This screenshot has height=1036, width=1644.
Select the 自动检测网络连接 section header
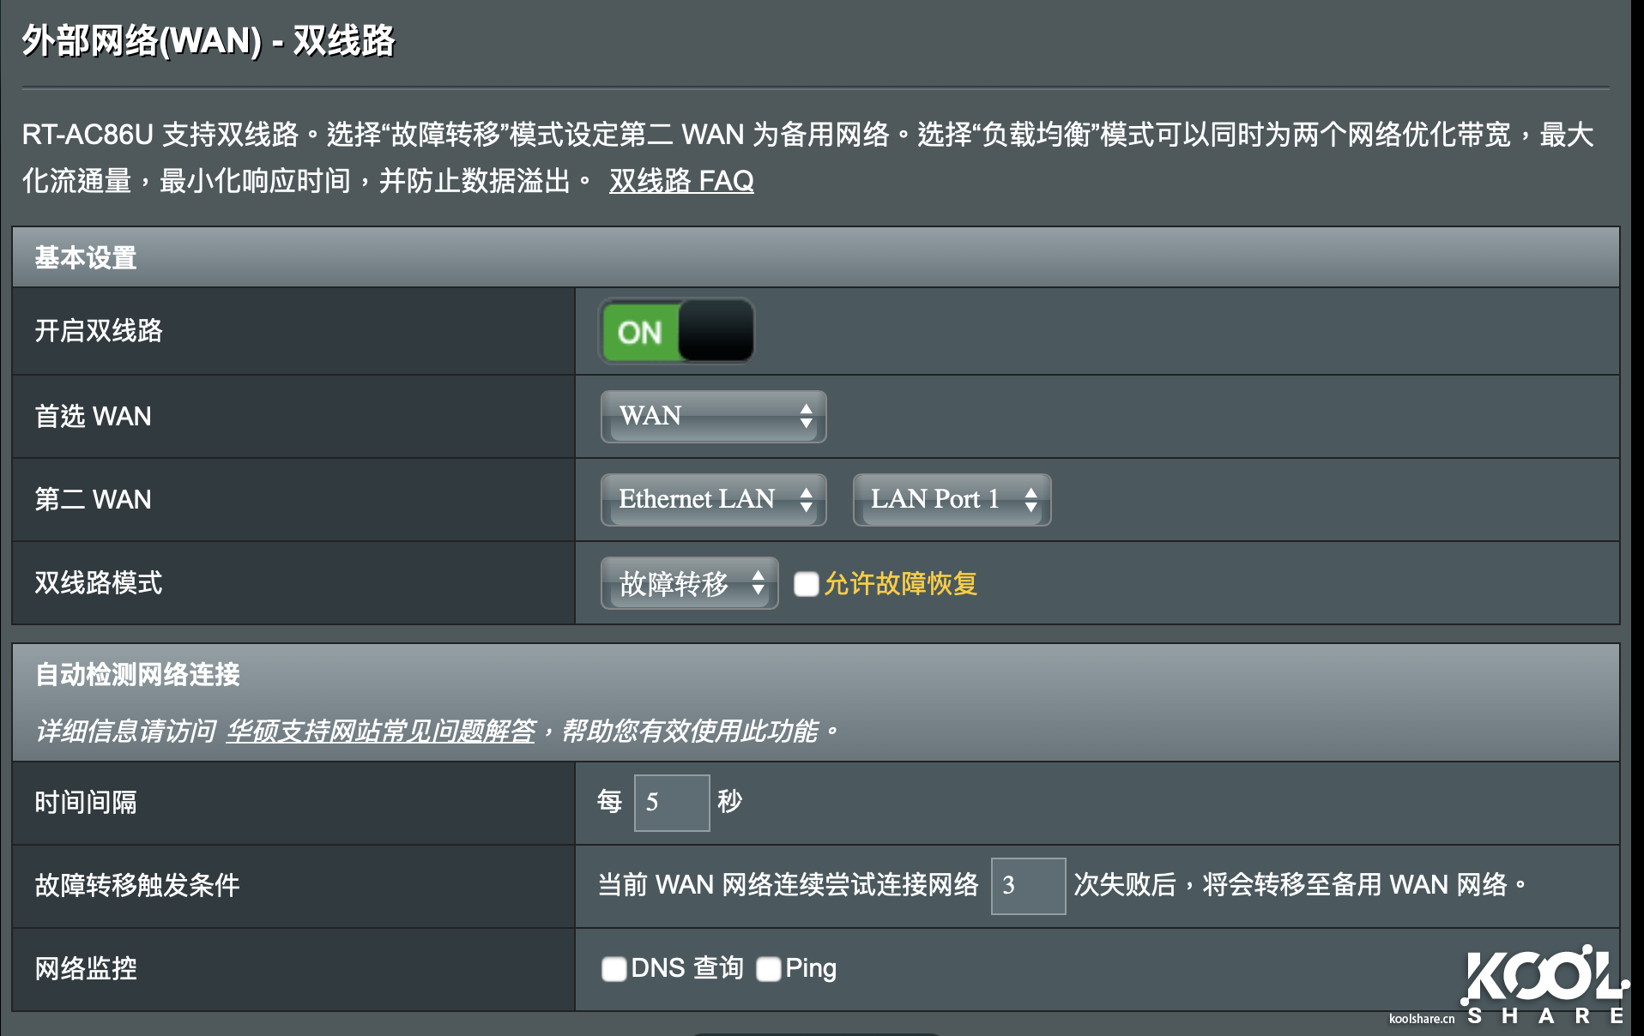[136, 676]
